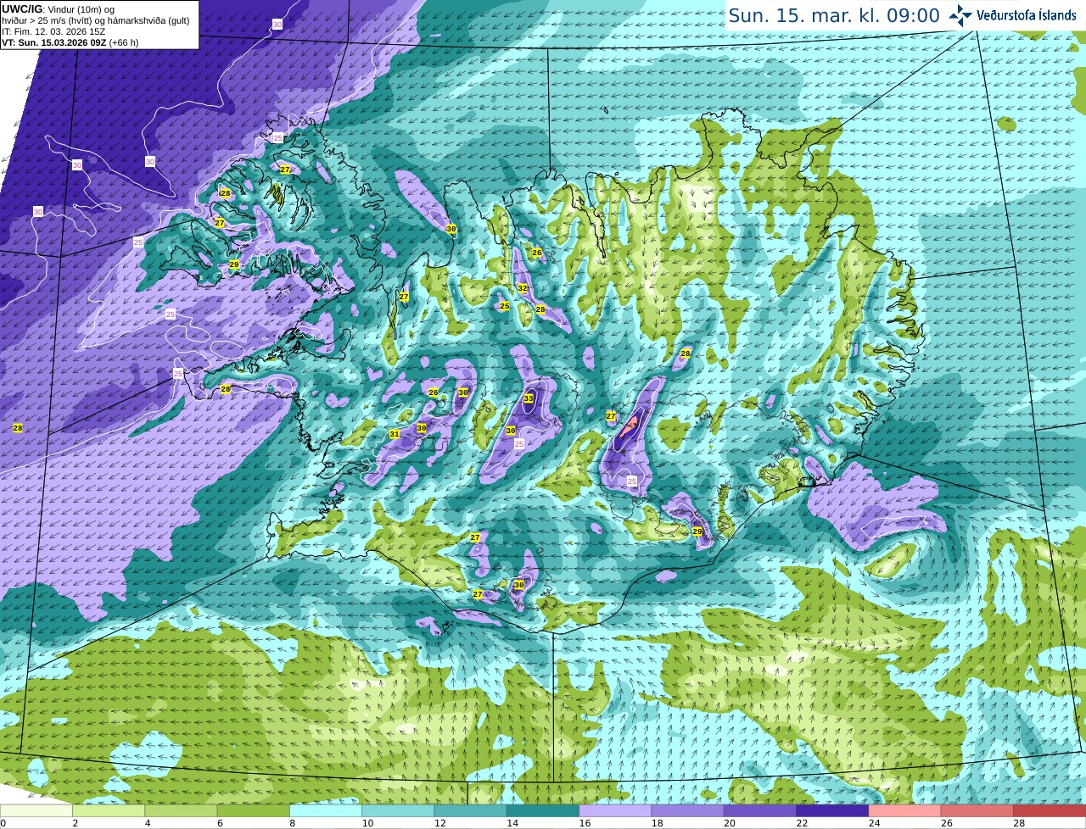Pick the light cyan 8–10 m/s color swatch
1086x829 pixels.
[326, 810]
